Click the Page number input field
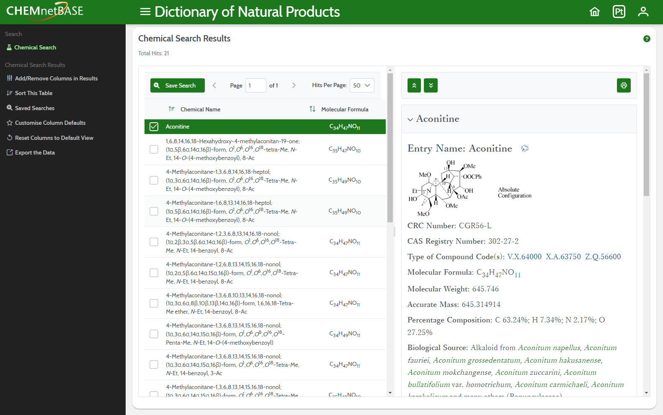Screen dimensions: 663x415 pyautogui.click(x=255, y=85)
